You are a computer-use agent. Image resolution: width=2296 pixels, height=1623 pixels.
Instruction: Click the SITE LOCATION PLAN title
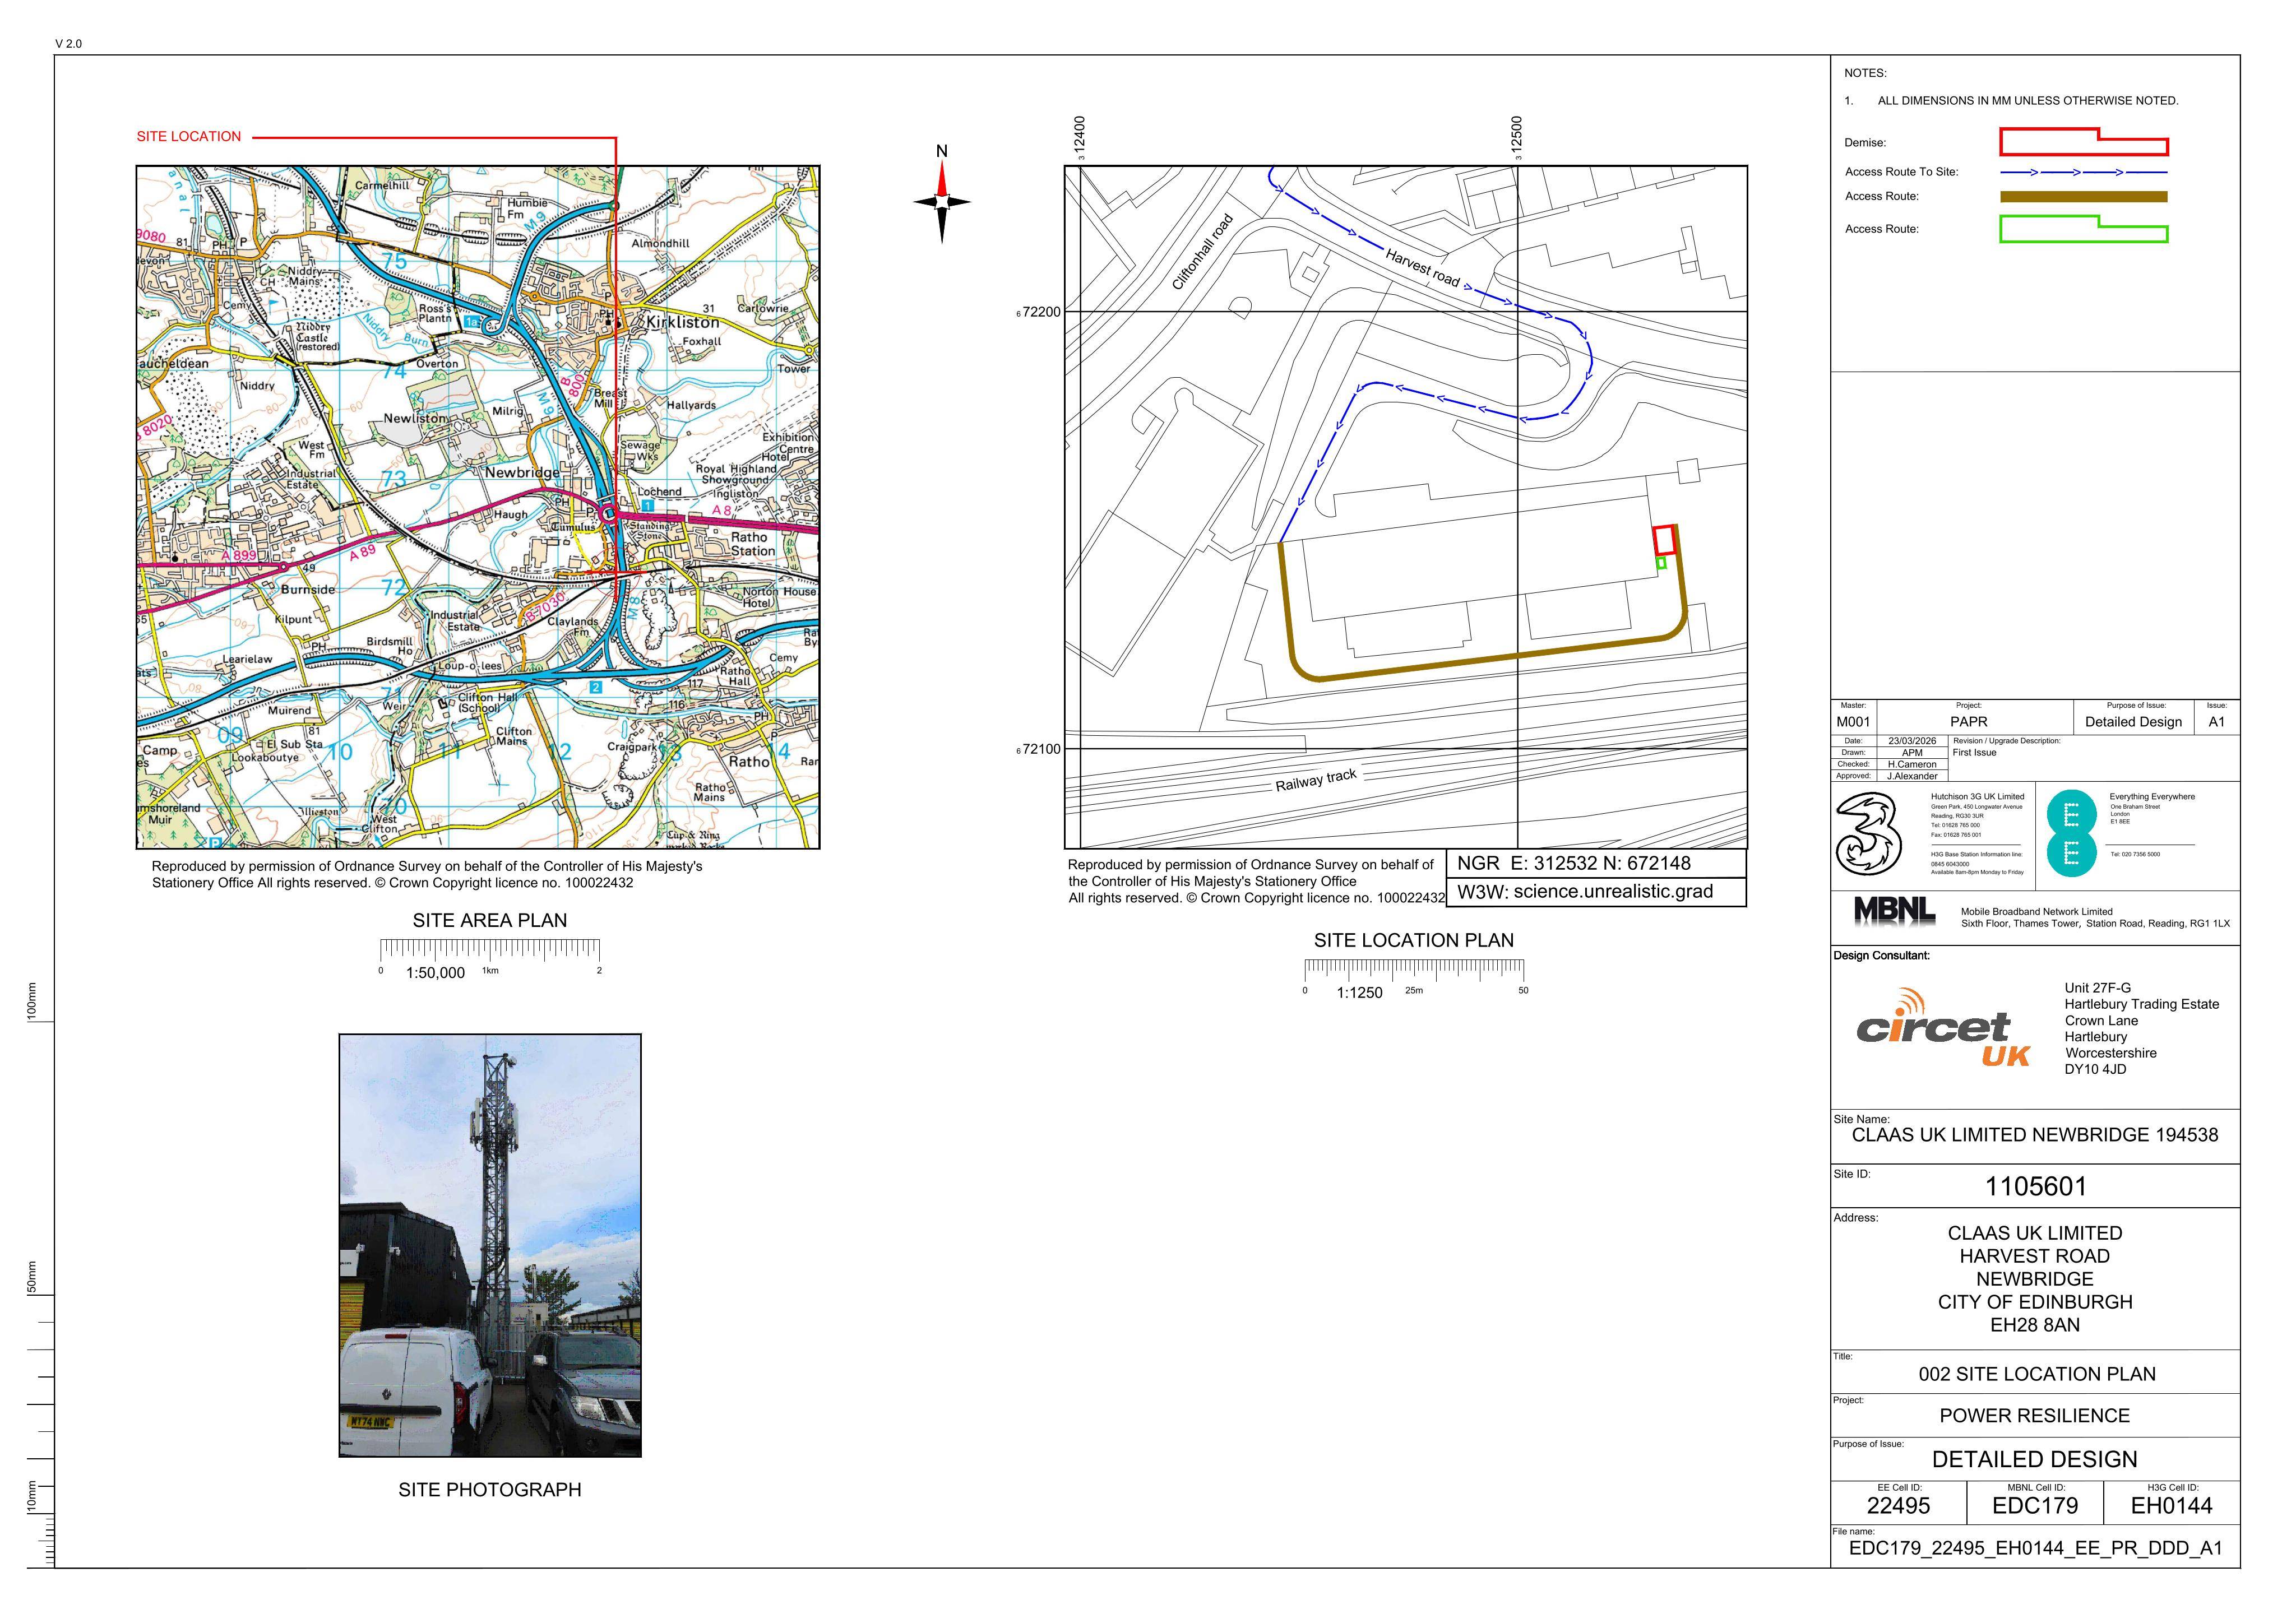pyautogui.click(x=1414, y=940)
